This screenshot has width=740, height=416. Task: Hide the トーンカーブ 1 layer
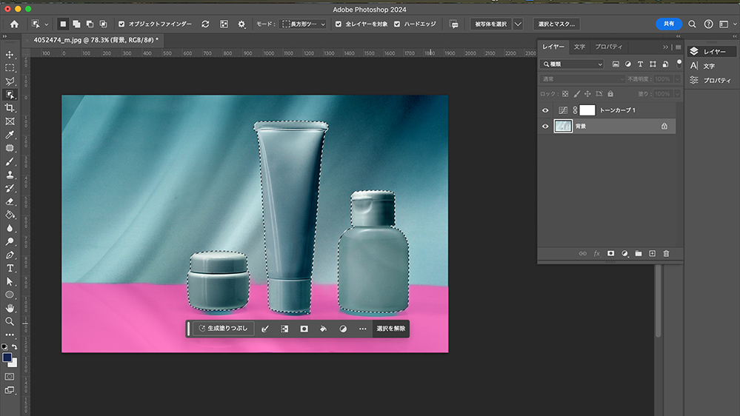click(546, 110)
